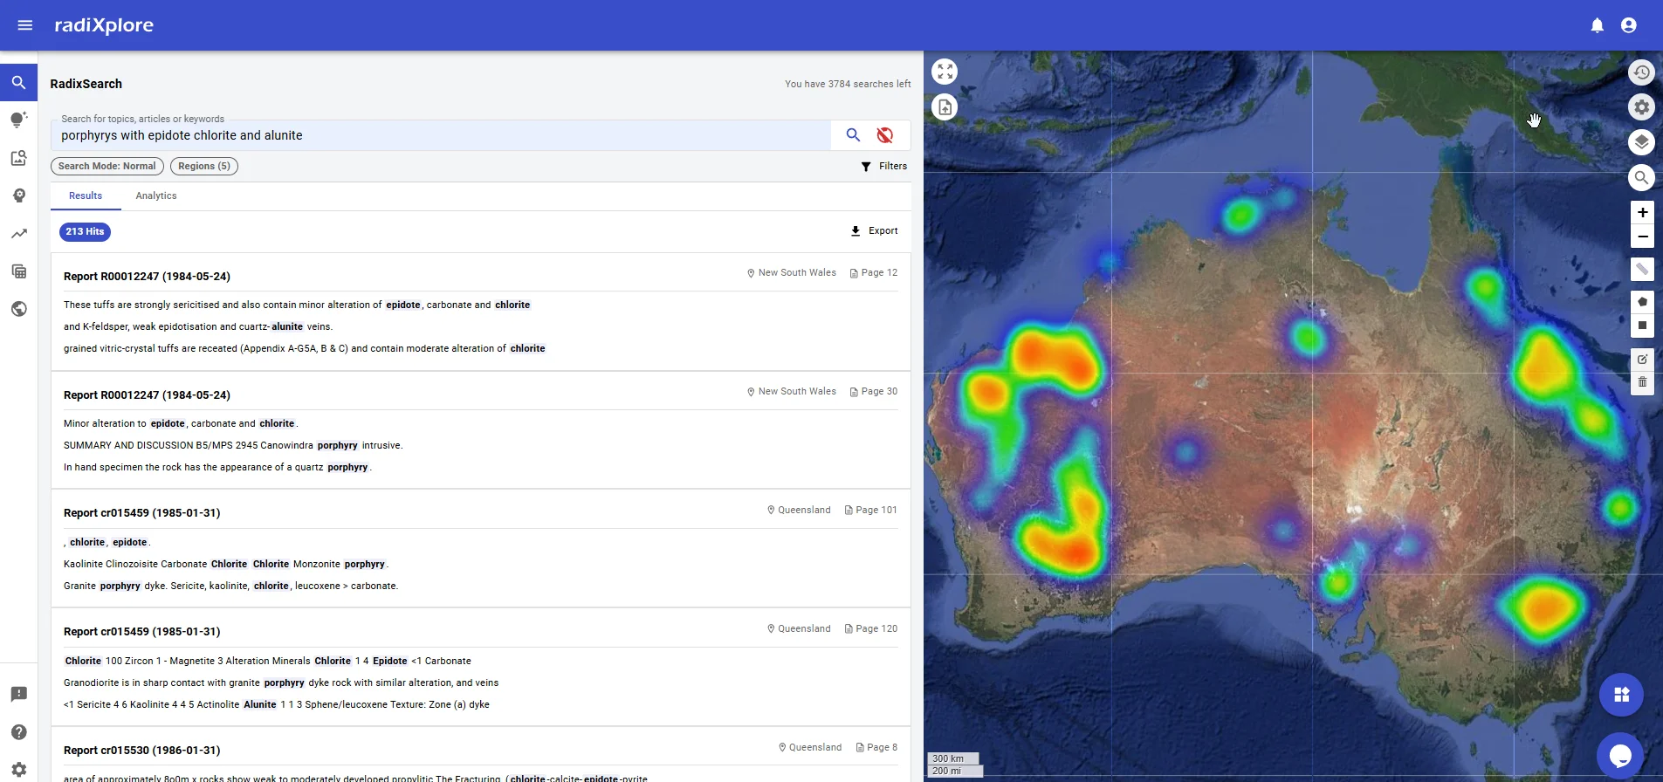Switch to the Analytics tab
The height and width of the screenshot is (782, 1663).
[x=156, y=195]
